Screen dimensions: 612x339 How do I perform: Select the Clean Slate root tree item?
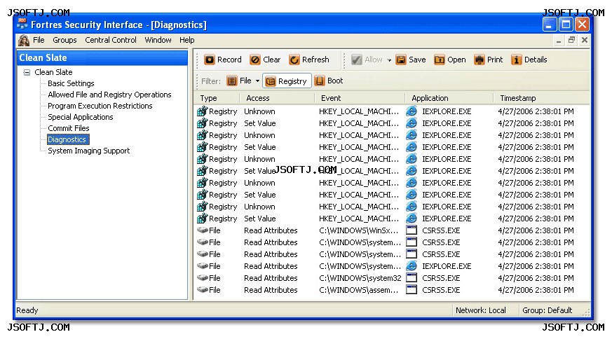[x=53, y=72]
